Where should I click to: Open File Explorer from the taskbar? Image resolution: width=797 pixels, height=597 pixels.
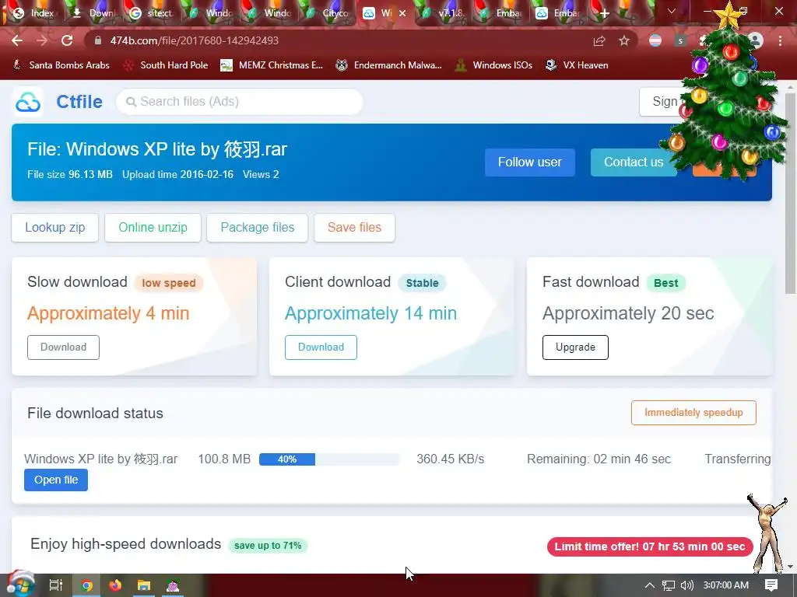(x=144, y=586)
